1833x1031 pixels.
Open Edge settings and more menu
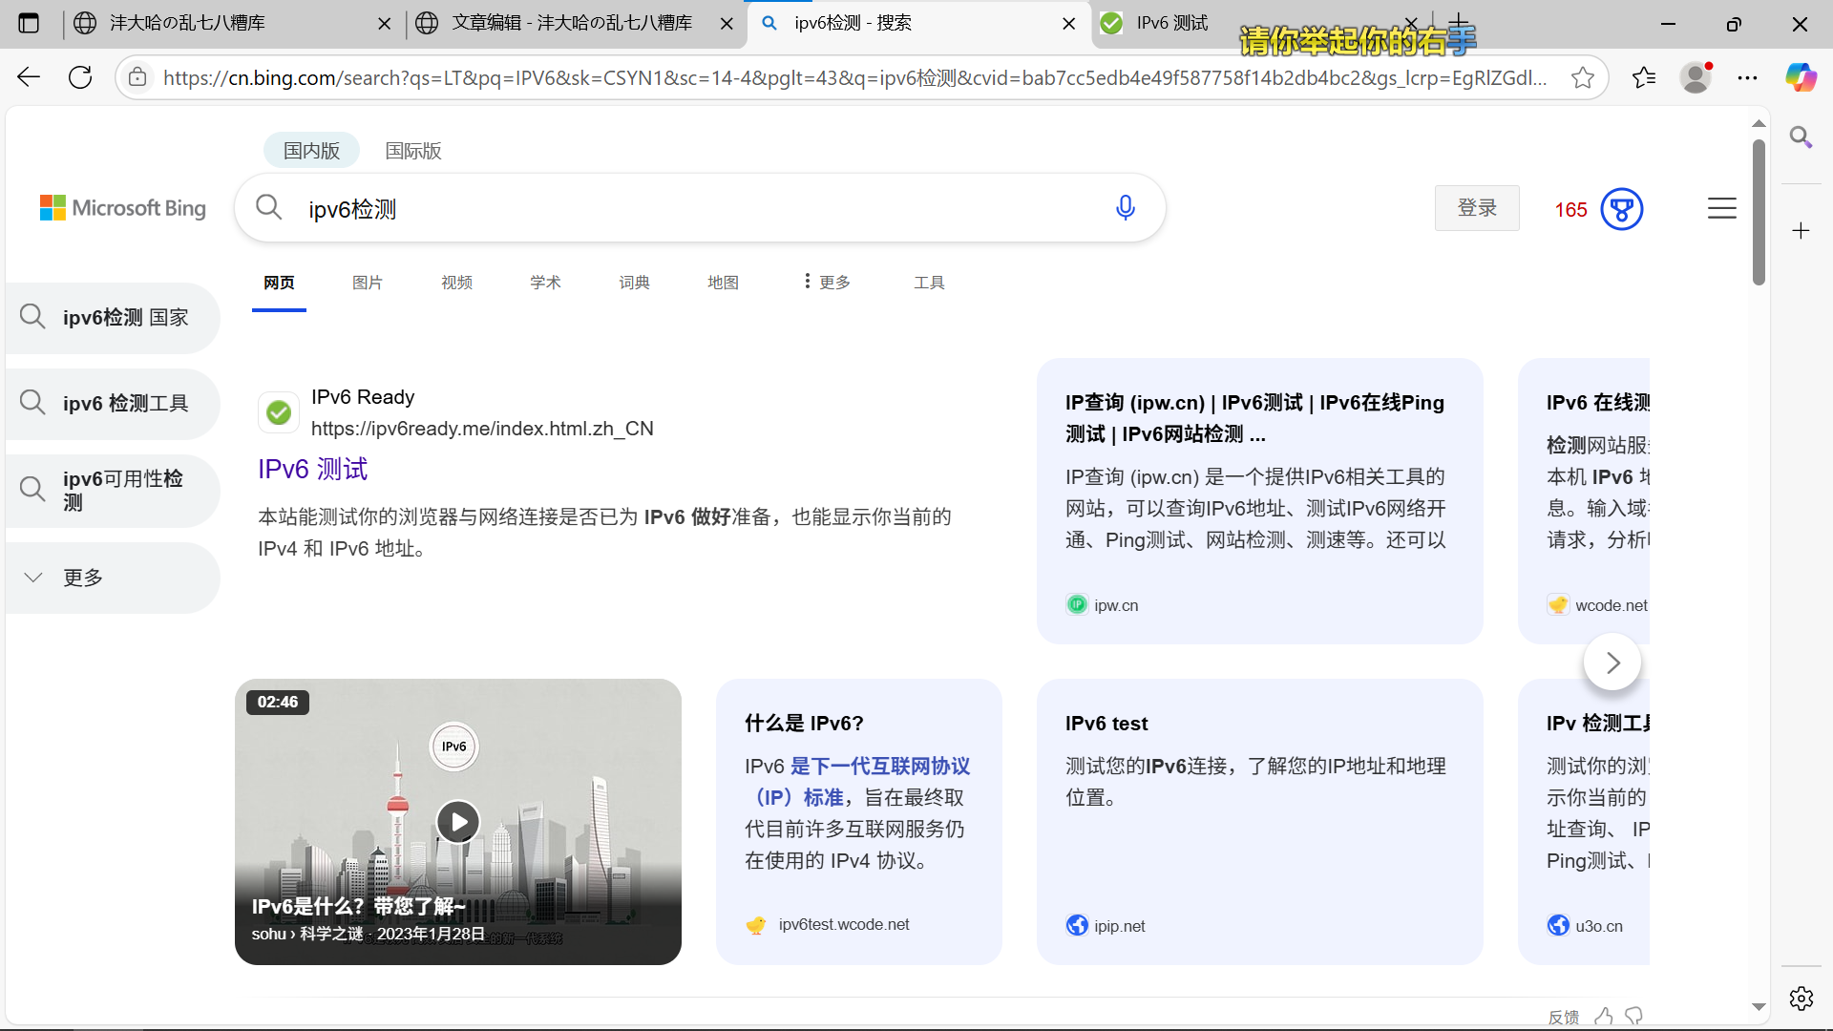click(1748, 77)
